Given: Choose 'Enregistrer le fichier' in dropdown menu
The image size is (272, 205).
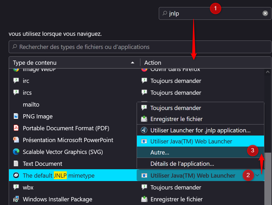Looking at the screenshot, I should tap(176, 119).
